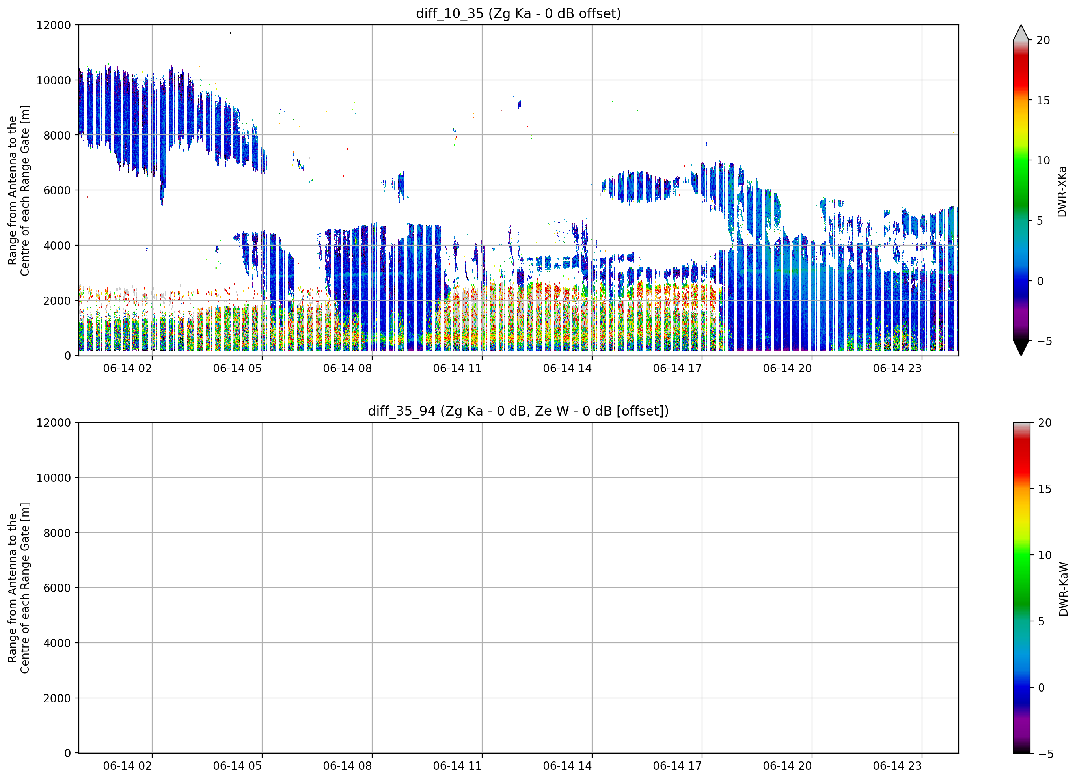Click the 06-14 02 tick label on top plot

tap(127, 368)
